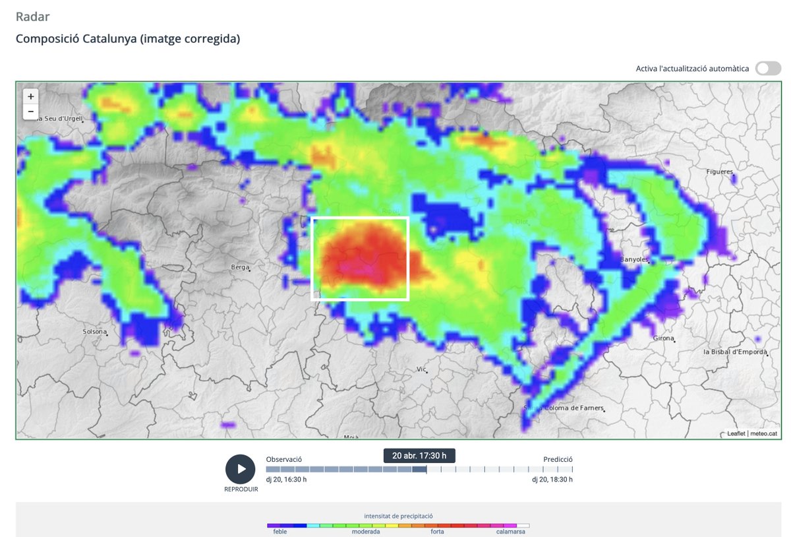The height and width of the screenshot is (537, 791).
Task: Click the REPRODUIR label
Action: [x=241, y=490]
